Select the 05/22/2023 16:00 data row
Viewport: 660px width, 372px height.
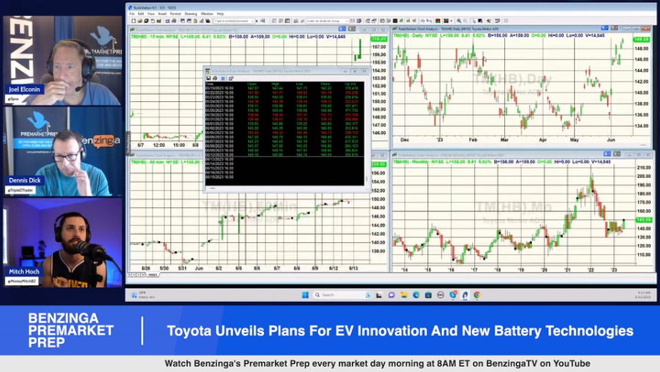tap(284, 92)
